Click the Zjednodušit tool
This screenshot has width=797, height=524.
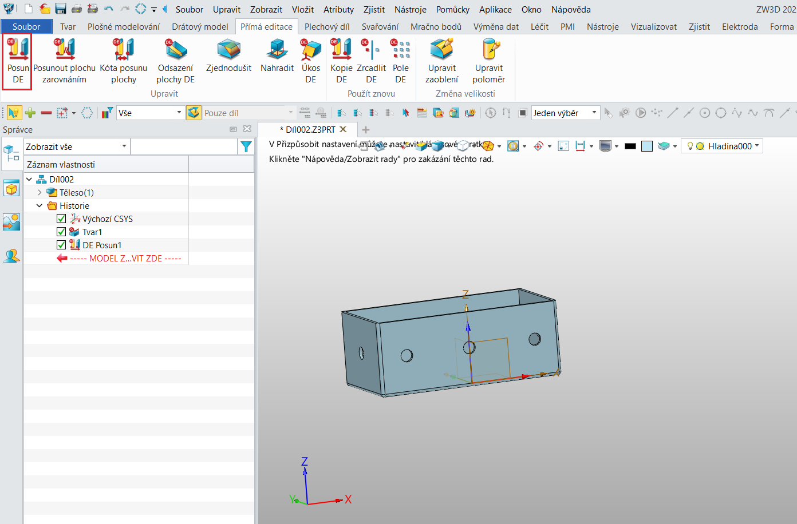[228, 55]
